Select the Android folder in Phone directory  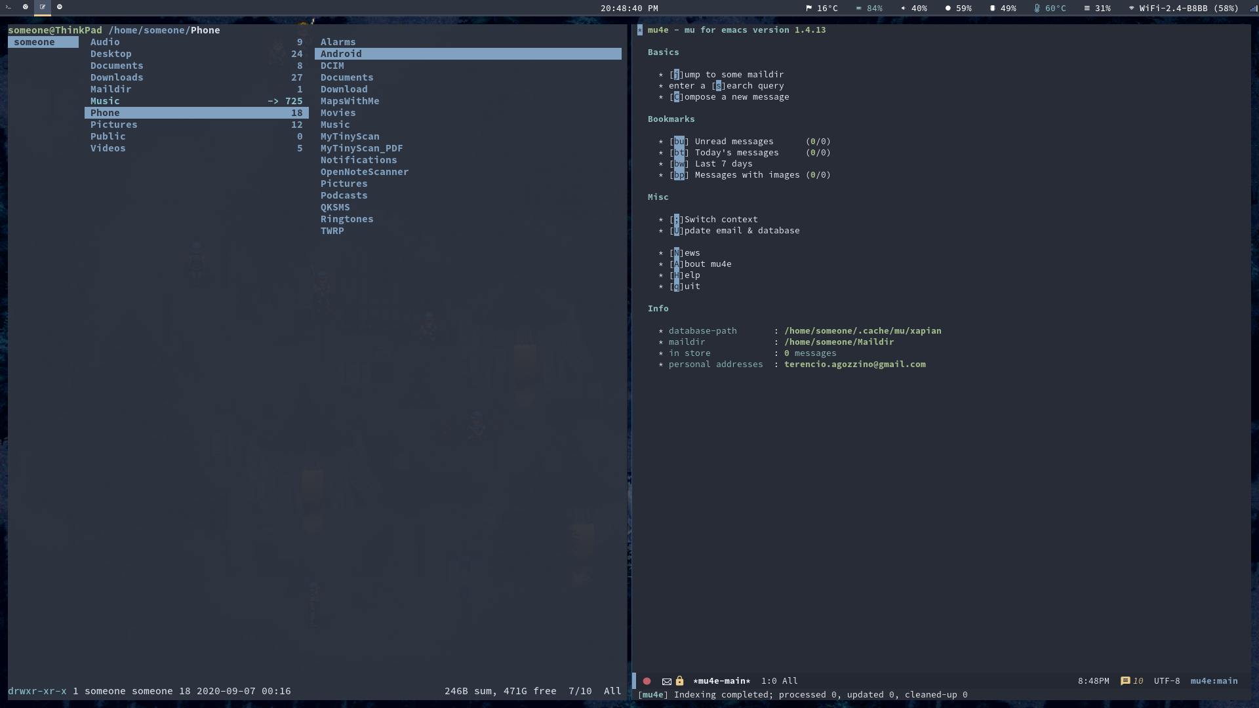(x=341, y=54)
